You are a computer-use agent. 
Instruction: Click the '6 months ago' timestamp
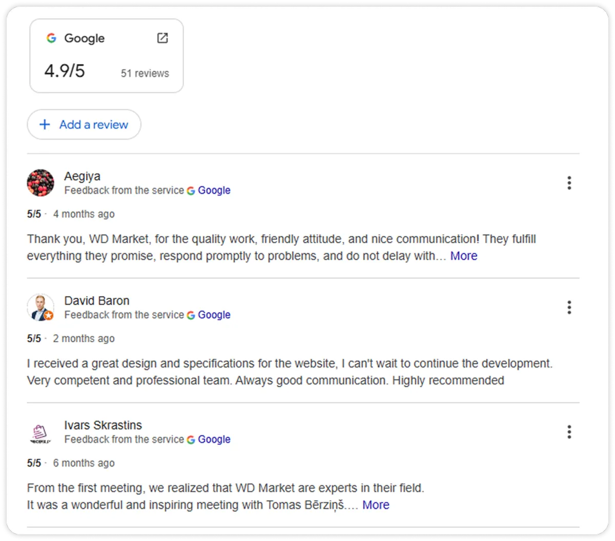pyautogui.click(x=84, y=463)
